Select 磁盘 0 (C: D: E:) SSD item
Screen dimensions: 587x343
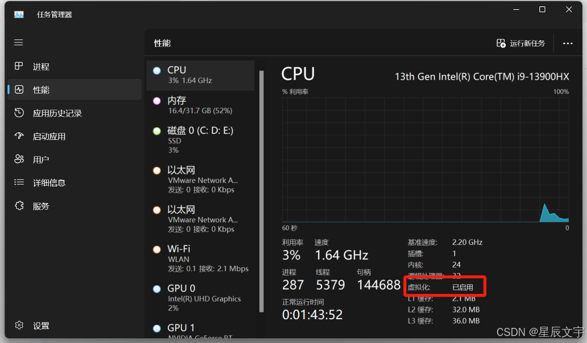coord(200,140)
